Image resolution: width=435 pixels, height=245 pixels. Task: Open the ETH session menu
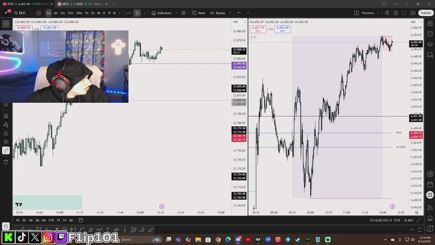coord(397,220)
